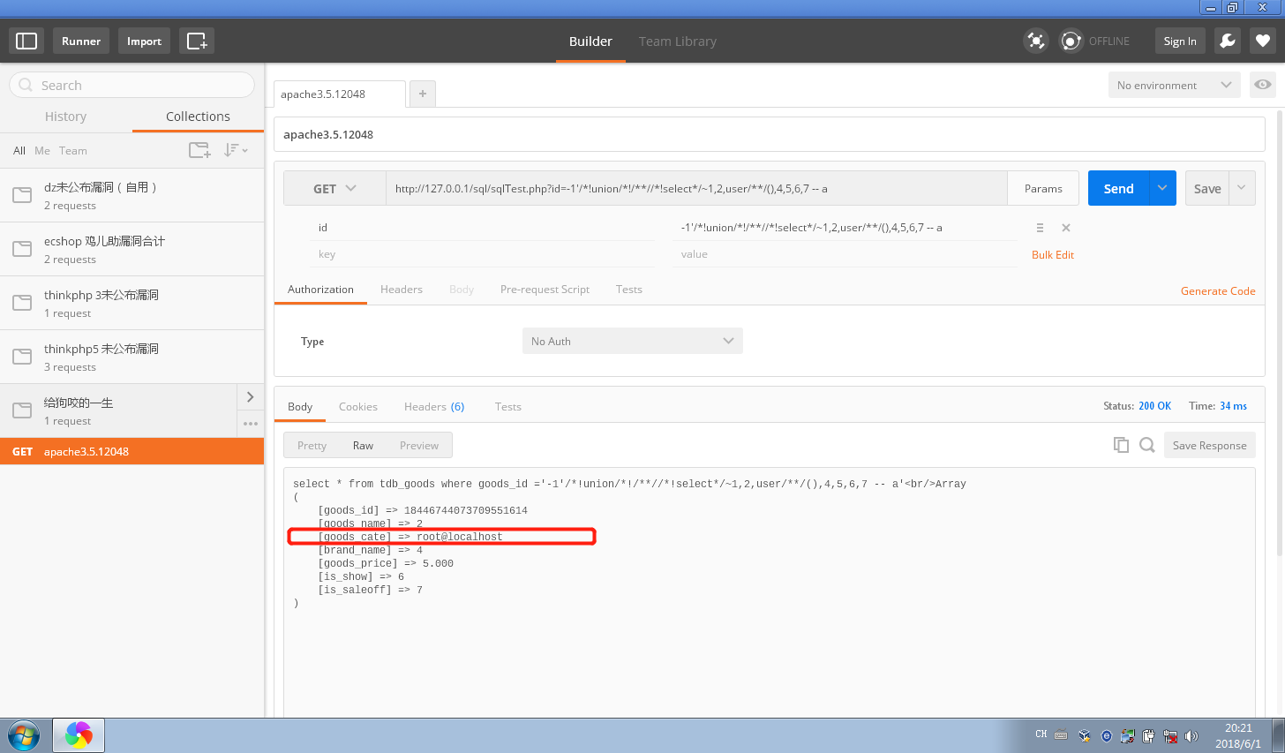
Task: Open the Bulk Edit link
Action: [1053, 254]
